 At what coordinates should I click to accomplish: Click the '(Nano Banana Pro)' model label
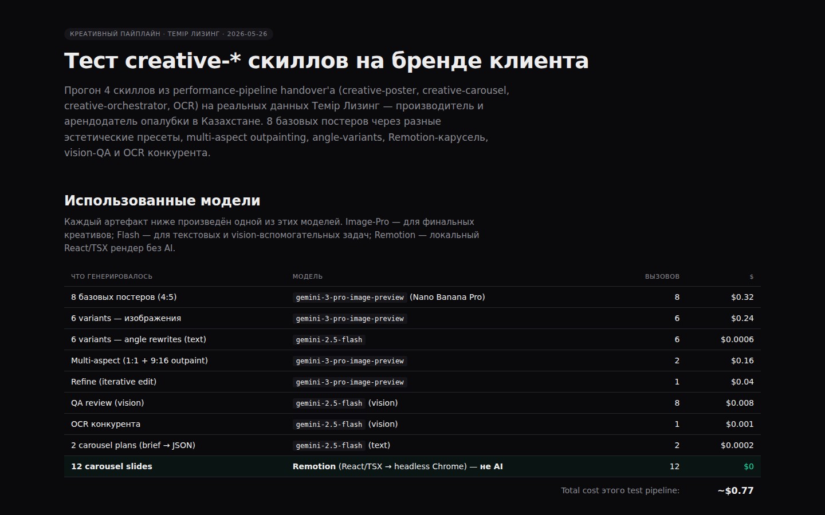click(x=447, y=297)
